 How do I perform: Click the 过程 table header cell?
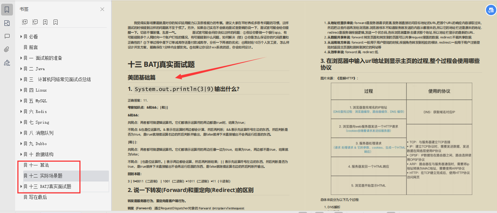point(369,91)
